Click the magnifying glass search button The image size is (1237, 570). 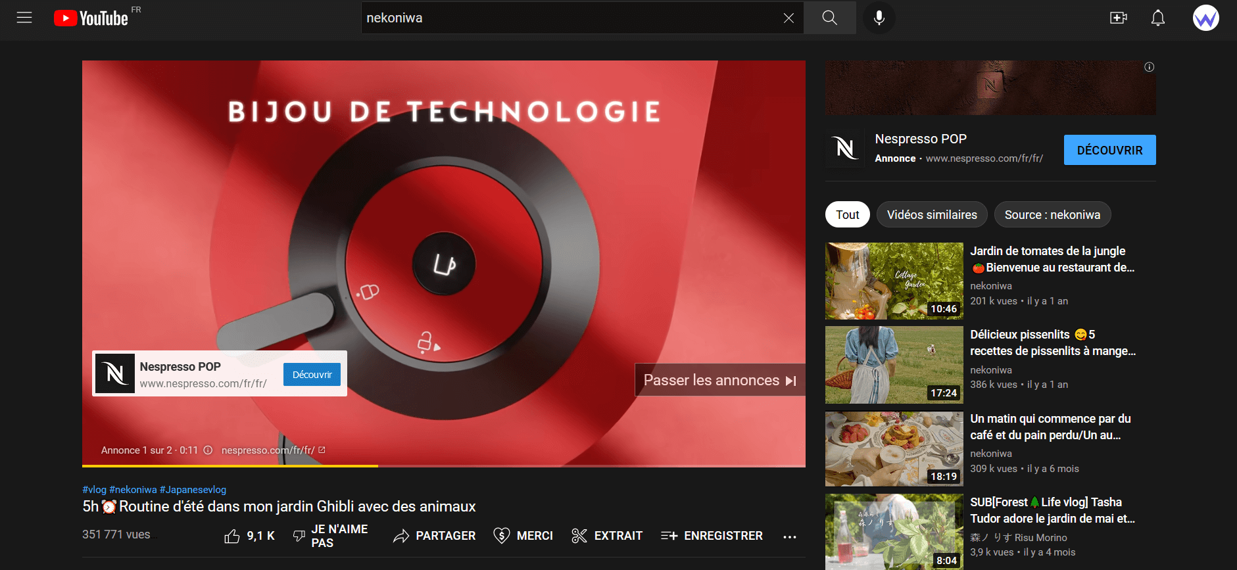pos(829,18)
